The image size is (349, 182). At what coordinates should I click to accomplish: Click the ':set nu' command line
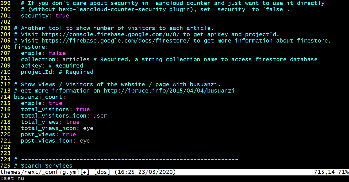point(12,178)
